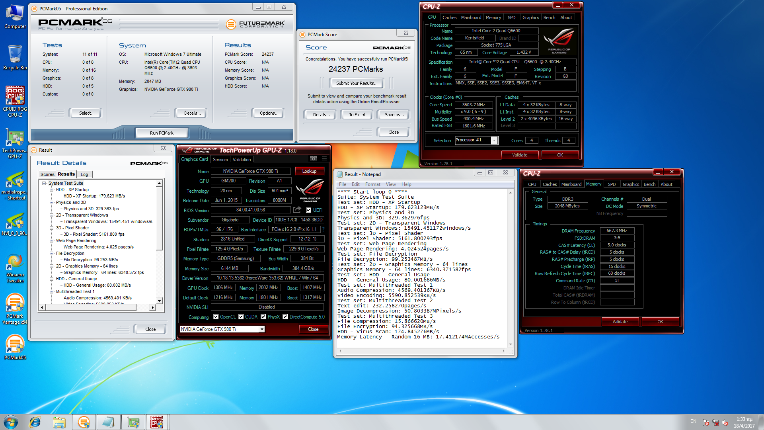Image resolution: width=764 pixels, height=430 pixels.
Task: Collapse the Web Page Rendering node
Action: pyautogui.click(x=52, y=241)
